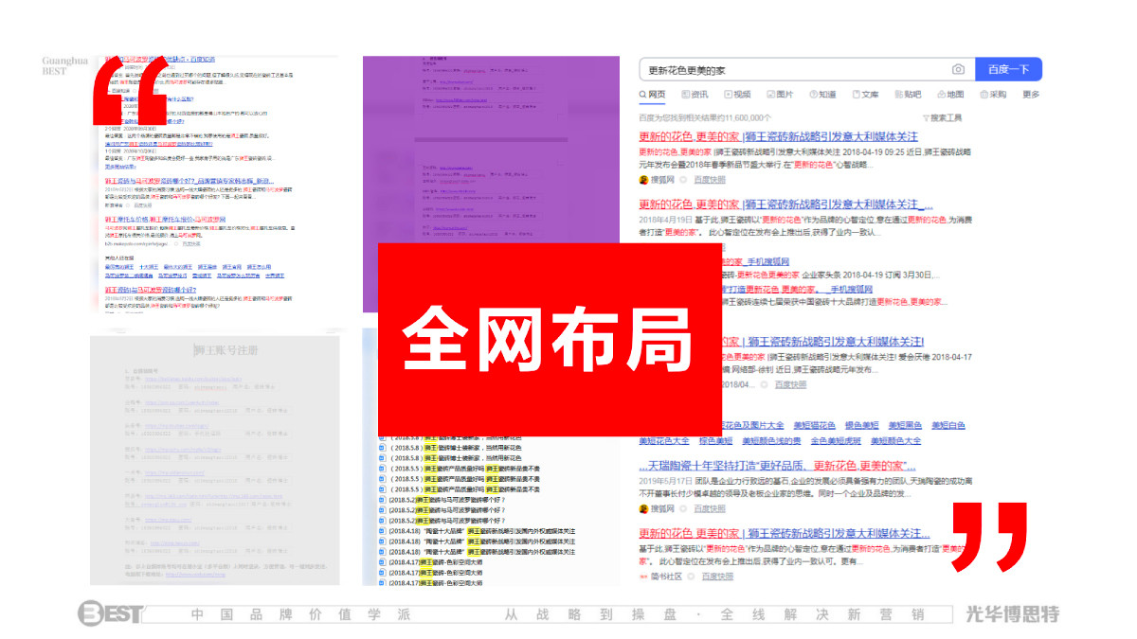Switch to the 采购 tab

[x=993, y=95]
